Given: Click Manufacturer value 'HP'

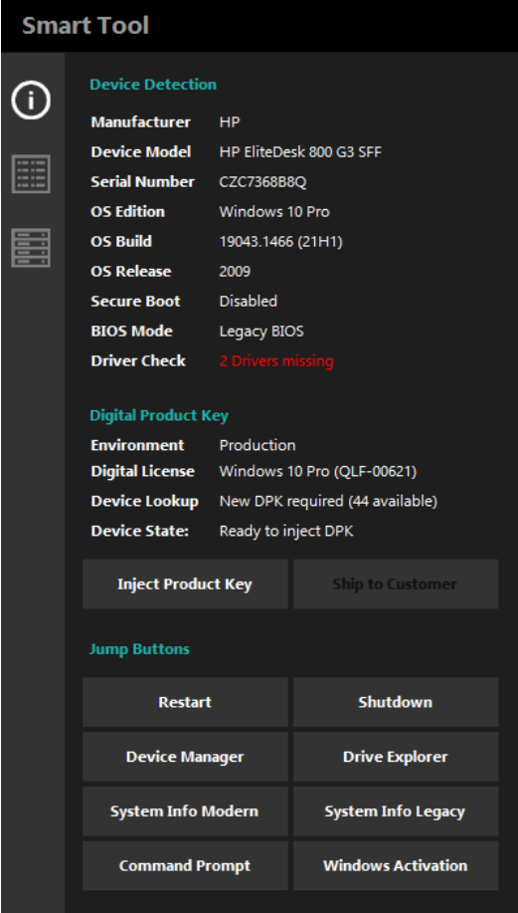Looking at the screenshot, I should coord(230,122).
